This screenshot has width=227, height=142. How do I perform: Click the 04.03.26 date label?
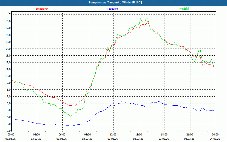coord(215,139)
